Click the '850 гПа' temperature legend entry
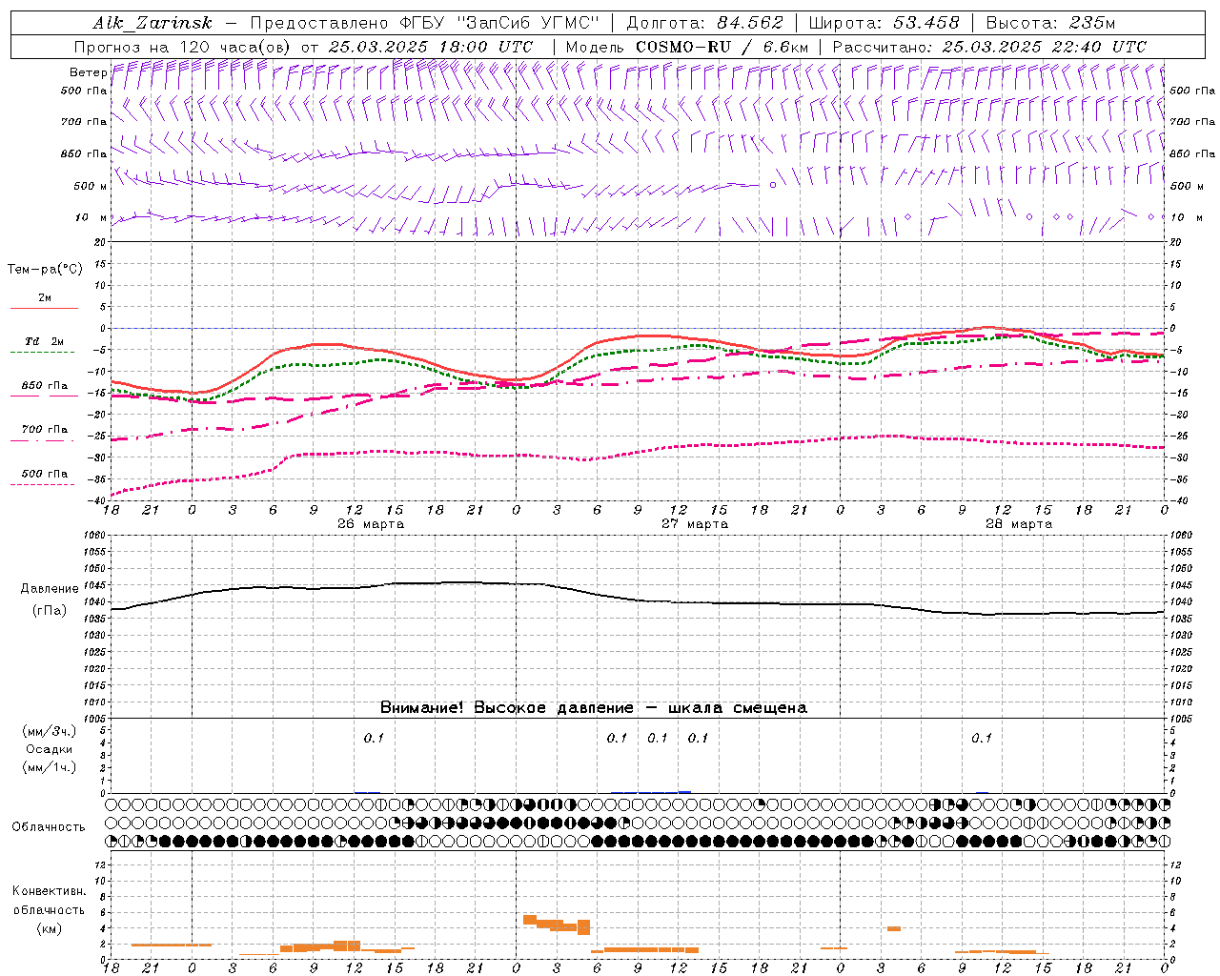The width and height of the screenshot is (1220, 976). click(45, 386)
